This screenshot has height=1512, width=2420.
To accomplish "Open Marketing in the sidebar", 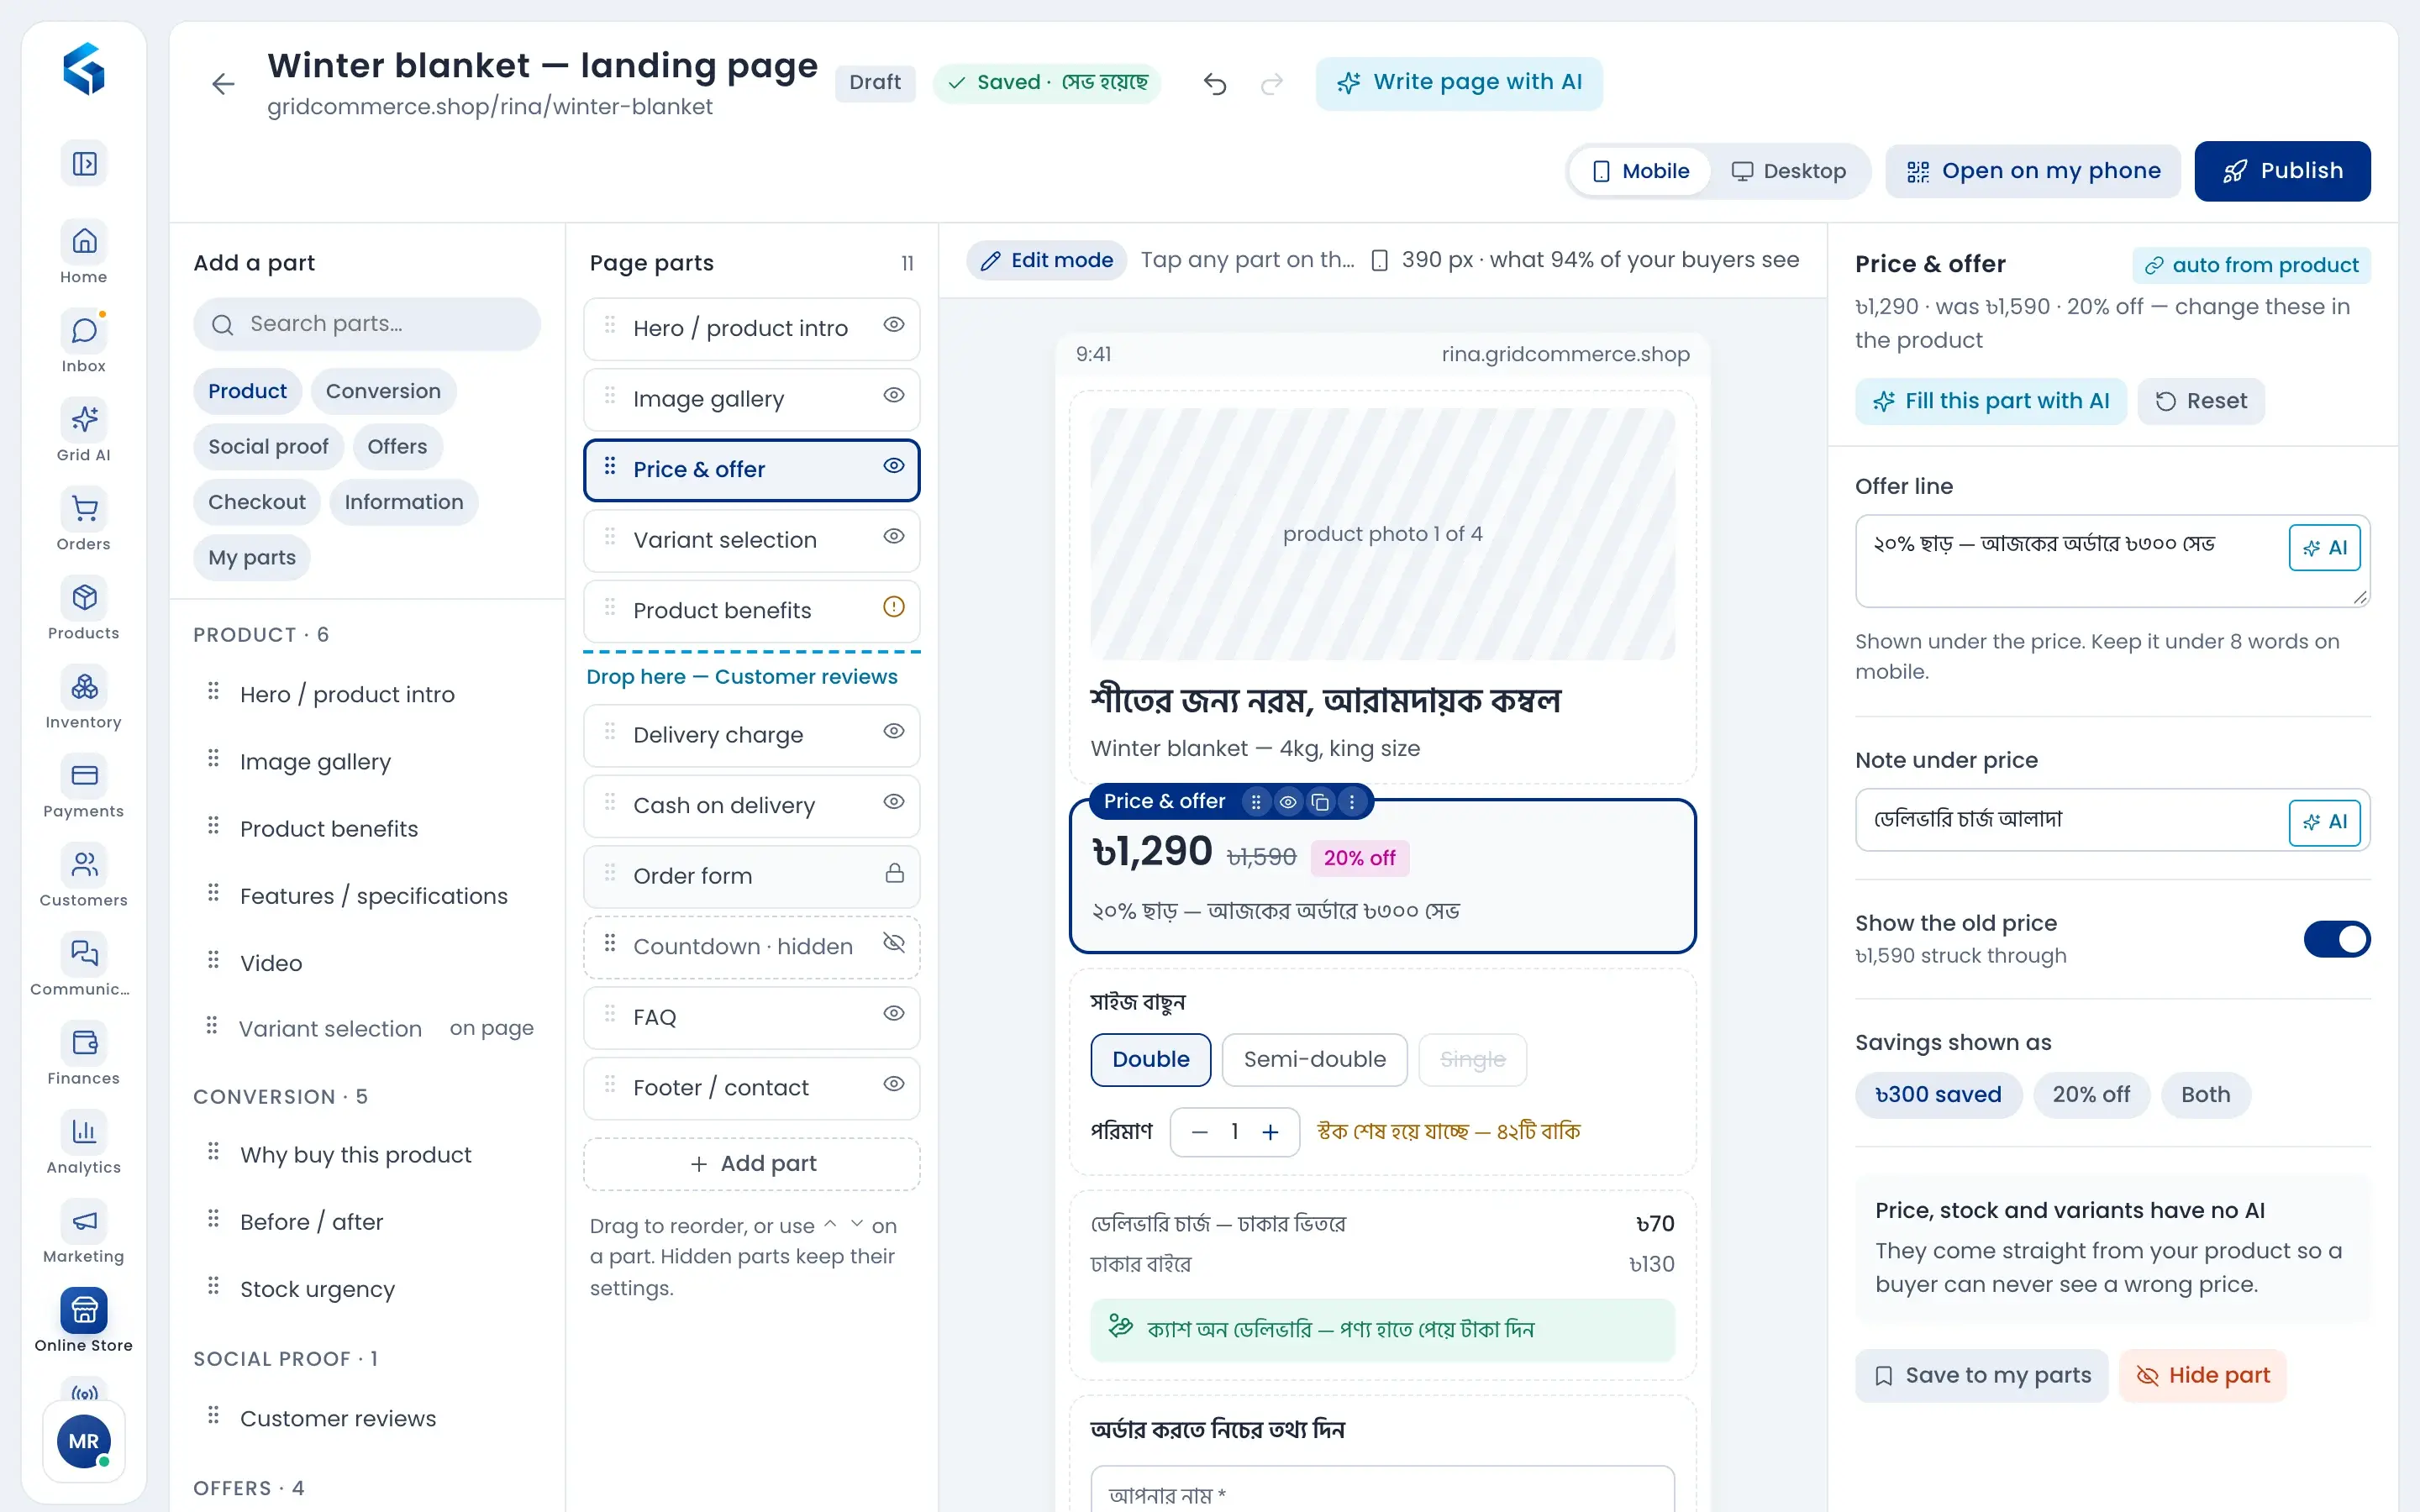I will (x=83, y=1232).
